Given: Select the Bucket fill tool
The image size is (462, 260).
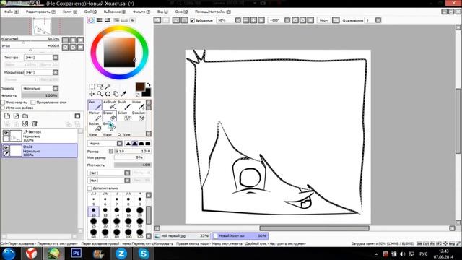Looking at the screenshot, I should coord(95,127).
